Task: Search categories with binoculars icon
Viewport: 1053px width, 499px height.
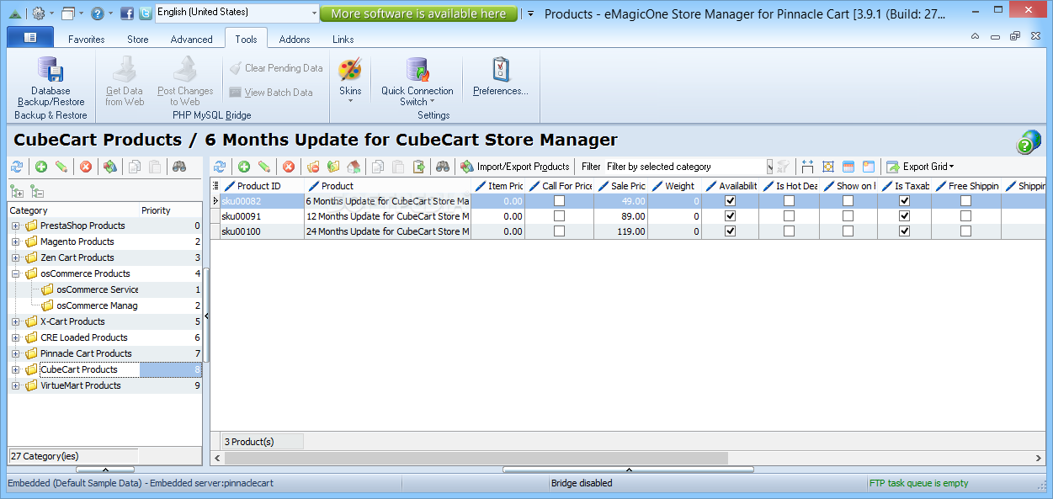Action: click(179, 167)
